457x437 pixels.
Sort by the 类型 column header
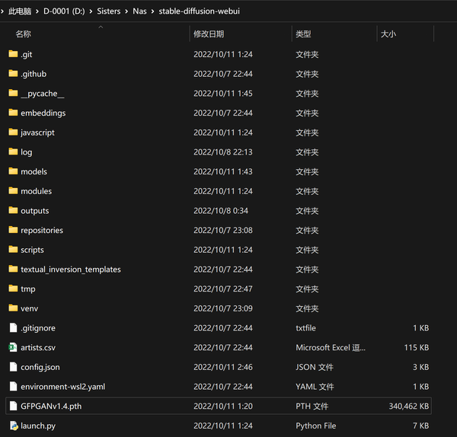[303, 33]
